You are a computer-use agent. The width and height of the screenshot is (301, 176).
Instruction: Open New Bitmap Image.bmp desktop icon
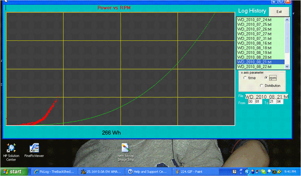click(126, 148)
